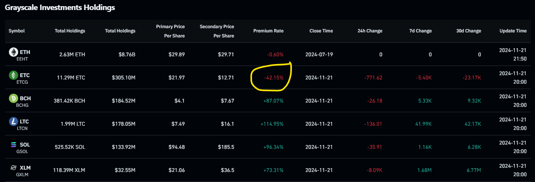
Task: Click the Secondary Price Per Share header
Action: [x=217, y=31]
